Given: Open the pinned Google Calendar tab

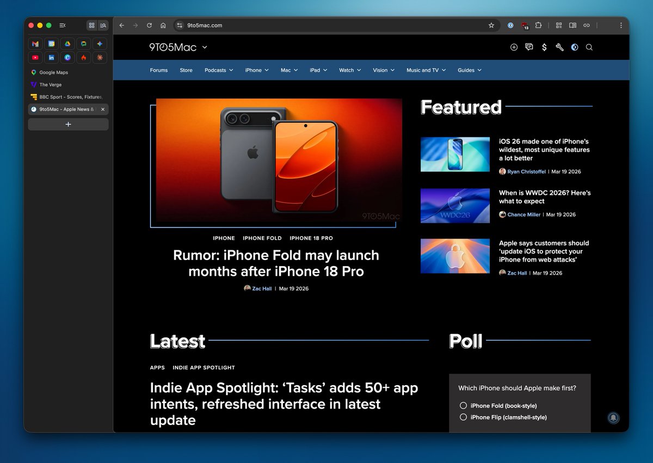Looking at the screenshot, I should [51, 44].
